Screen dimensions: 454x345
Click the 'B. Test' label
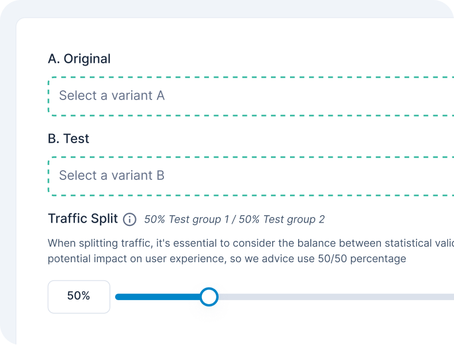(68, 139)
